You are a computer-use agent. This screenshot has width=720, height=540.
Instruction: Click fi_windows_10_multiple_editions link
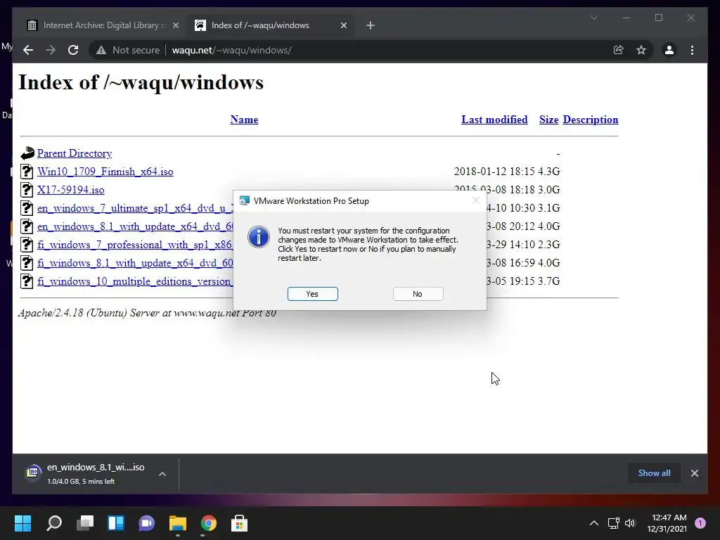coord(135,281)
